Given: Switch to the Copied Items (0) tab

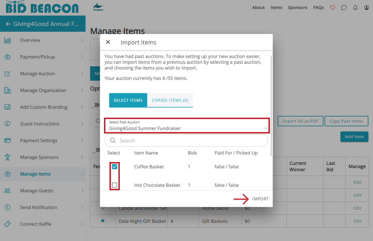Looking at the screenshot, I should (x=170, y=100).
